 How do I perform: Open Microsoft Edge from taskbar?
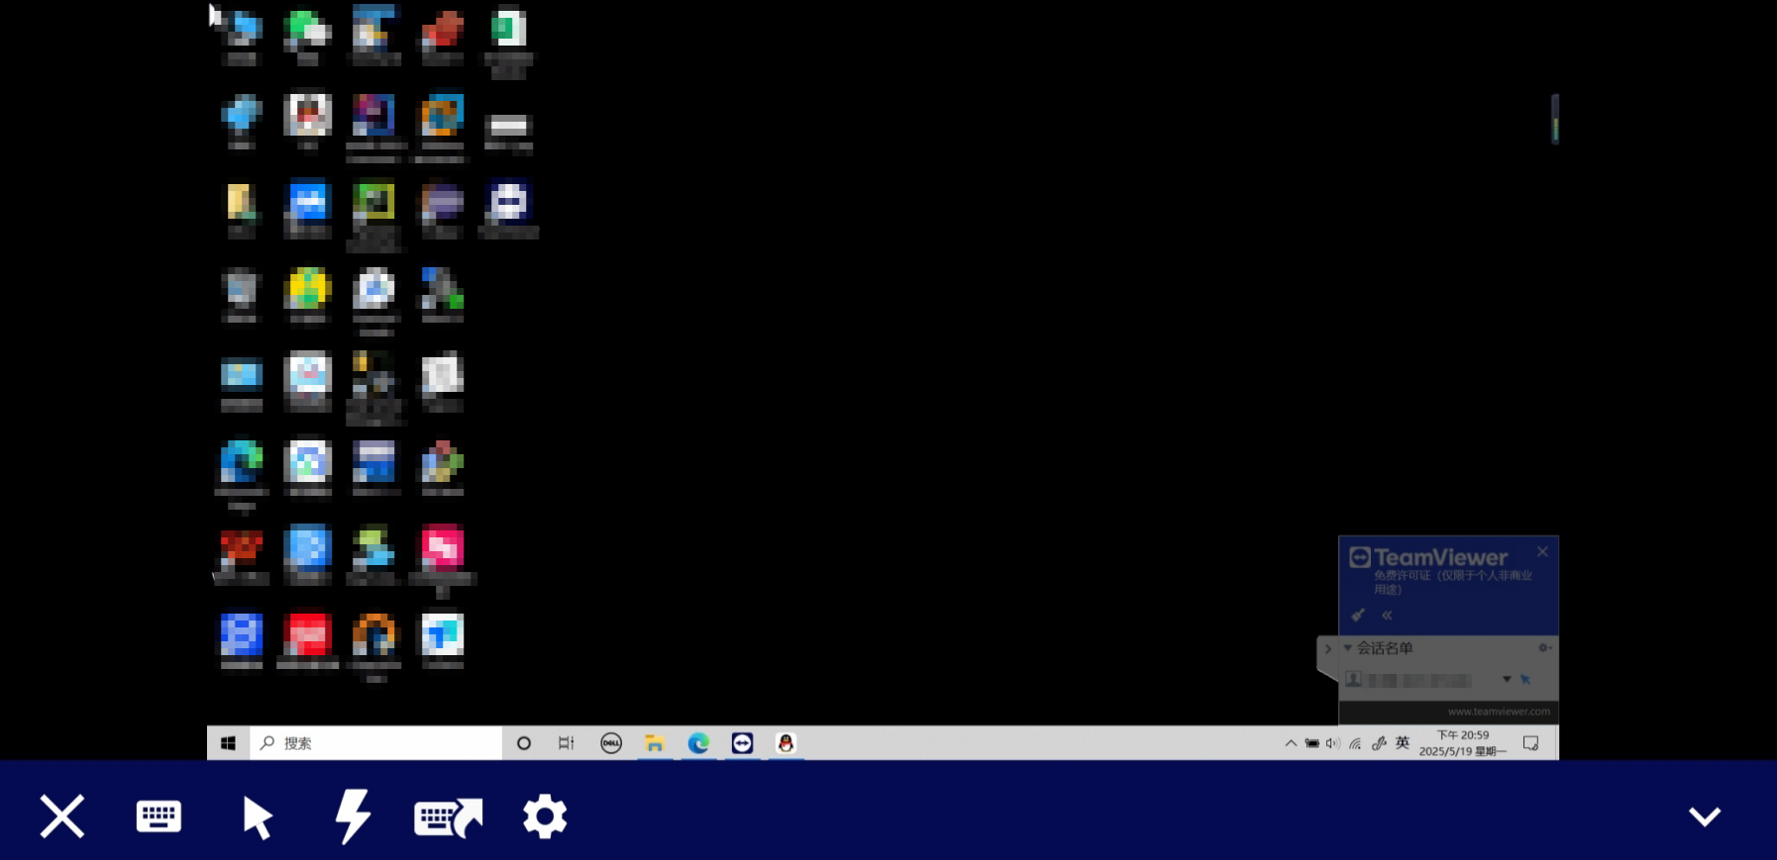tap(698, 743)
